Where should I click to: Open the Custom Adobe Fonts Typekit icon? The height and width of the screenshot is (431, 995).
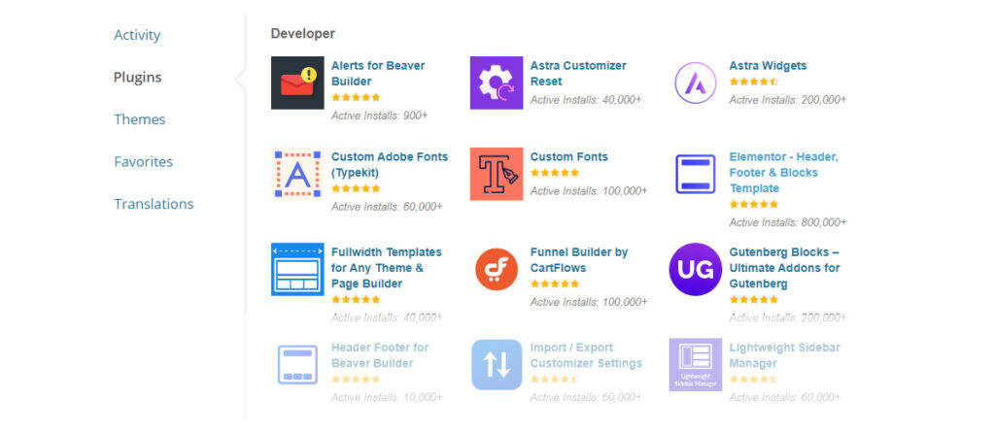(297, 175)
